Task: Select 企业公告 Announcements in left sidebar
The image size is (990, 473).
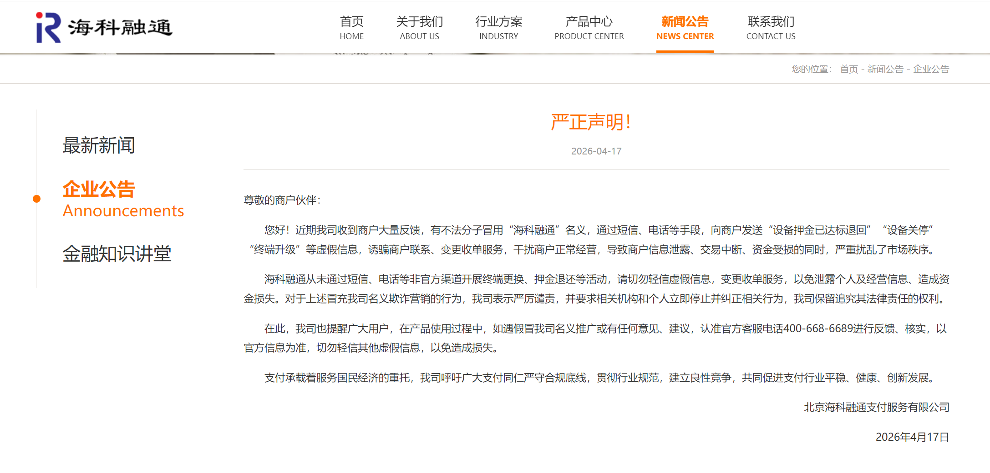Action: coord(123,199)
